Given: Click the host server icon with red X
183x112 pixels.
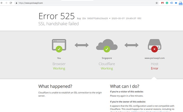Looking at the screenshot, I should 155,45.
